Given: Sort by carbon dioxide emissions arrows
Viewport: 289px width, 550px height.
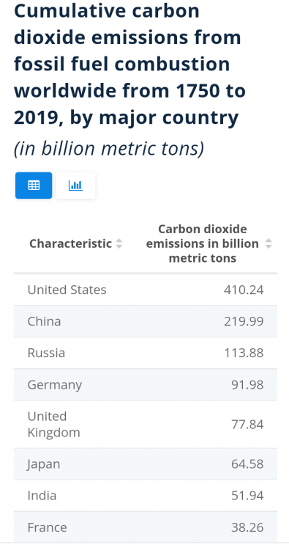Looking at the screenshot, I should [269, 243].
